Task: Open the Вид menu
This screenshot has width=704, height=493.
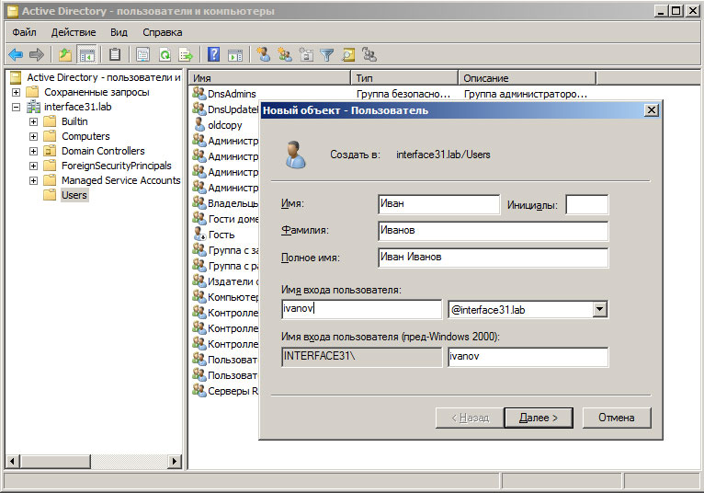Action: point(119,32)
